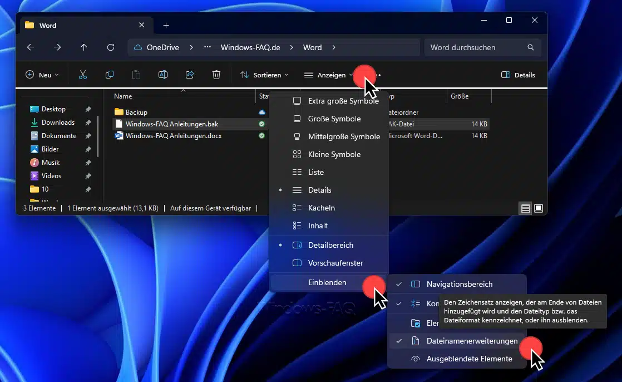This screenshot has width=622, height=382.
Task: Expand the Einblenden submenu
Action: click(x=327, y=282)
